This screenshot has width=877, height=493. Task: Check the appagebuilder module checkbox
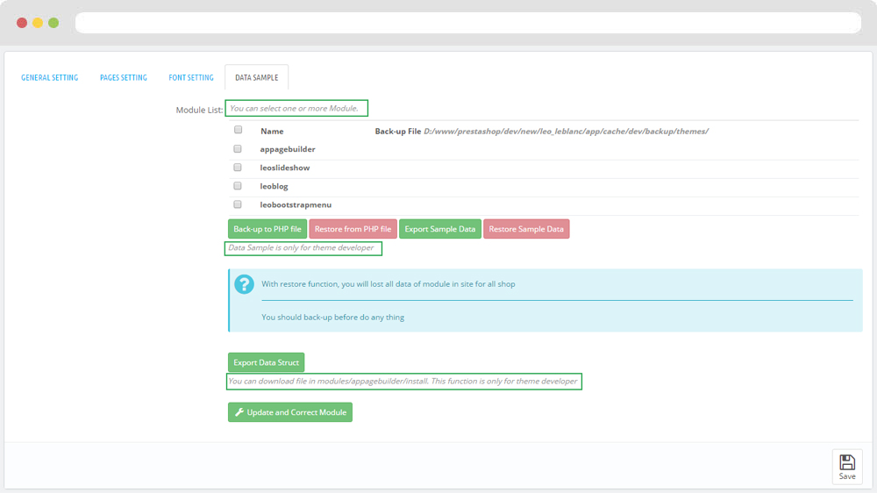[238, 149]
